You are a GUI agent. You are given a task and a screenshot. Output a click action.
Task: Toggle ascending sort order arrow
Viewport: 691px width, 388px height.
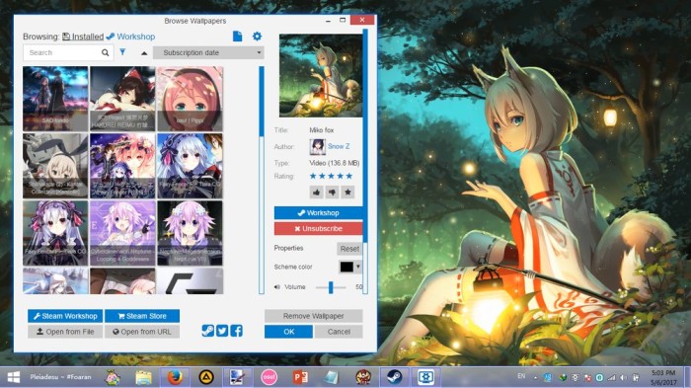[144, 53]
